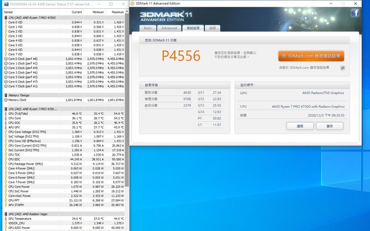Switch to the Basic tab
370x231 pixels.
(147, 28)
